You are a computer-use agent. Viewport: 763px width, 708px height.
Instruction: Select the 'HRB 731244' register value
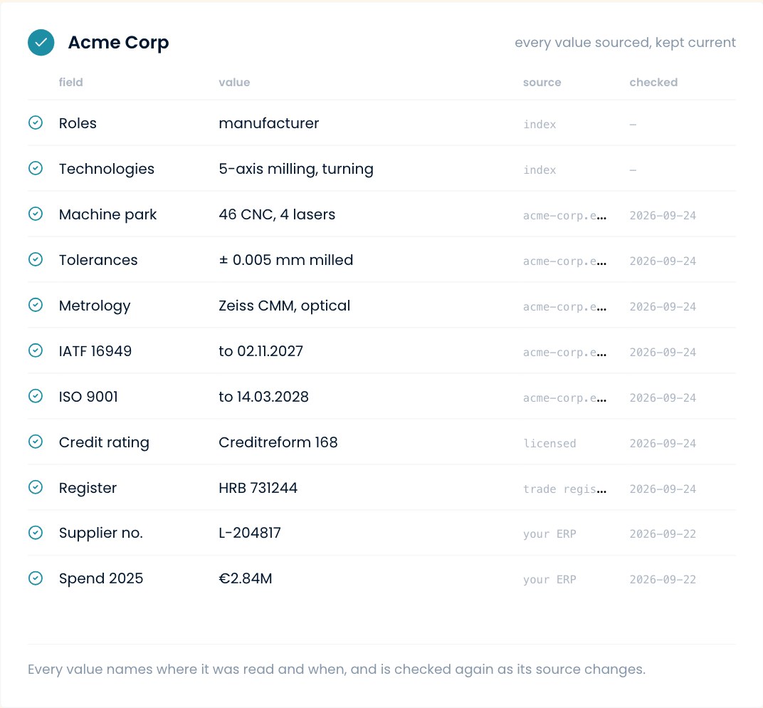[x=258, y=488]
